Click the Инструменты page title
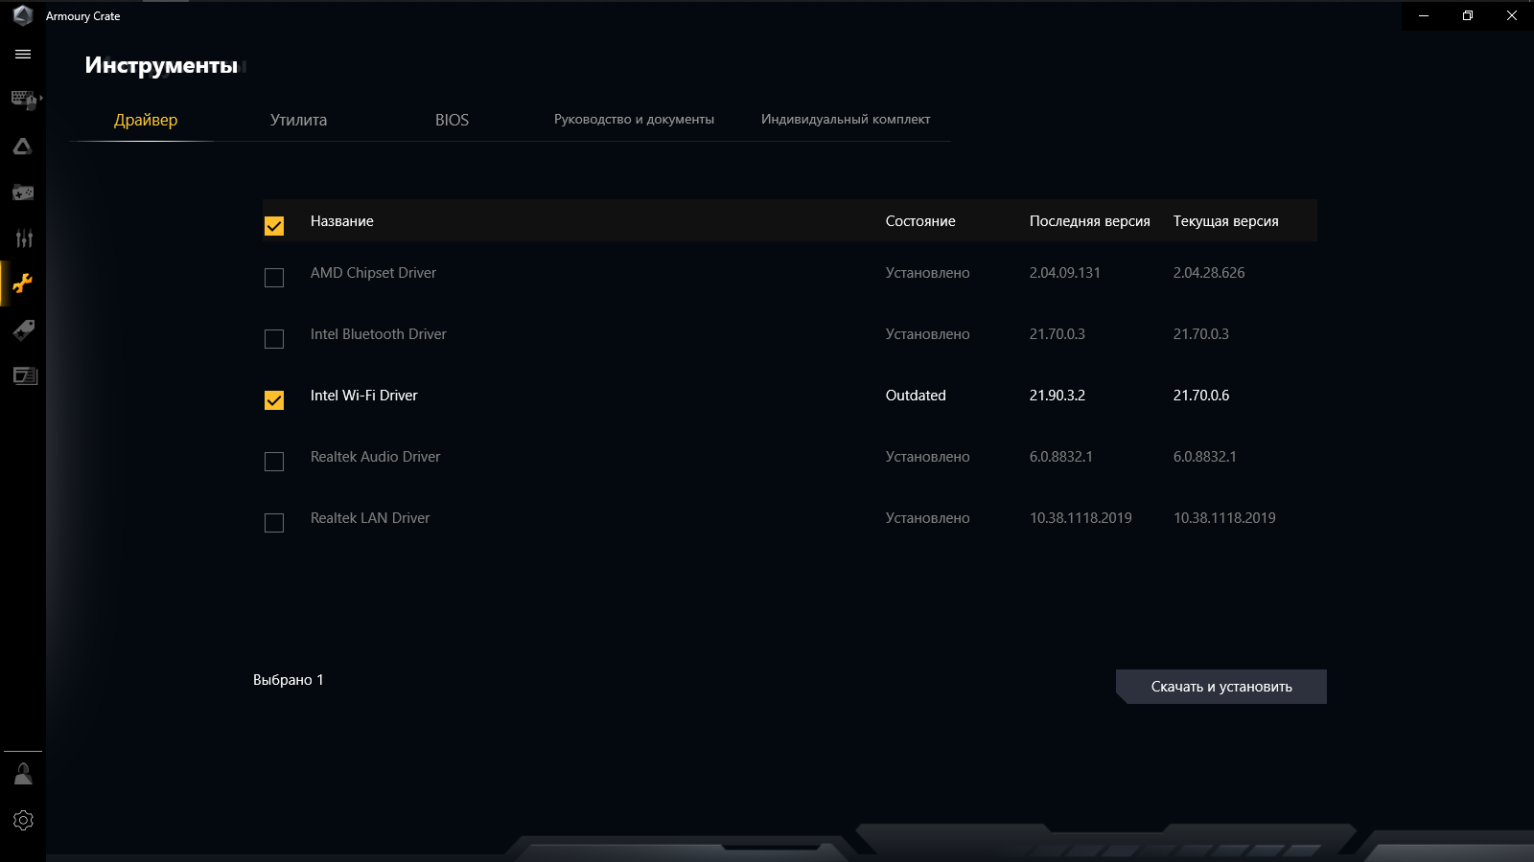The height and width of the screenshot is (862, 1534). click(161, 65)
